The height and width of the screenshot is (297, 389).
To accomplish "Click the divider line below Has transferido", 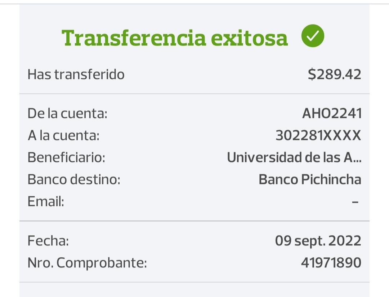I will pyautogui.click(x=194, y=94).
